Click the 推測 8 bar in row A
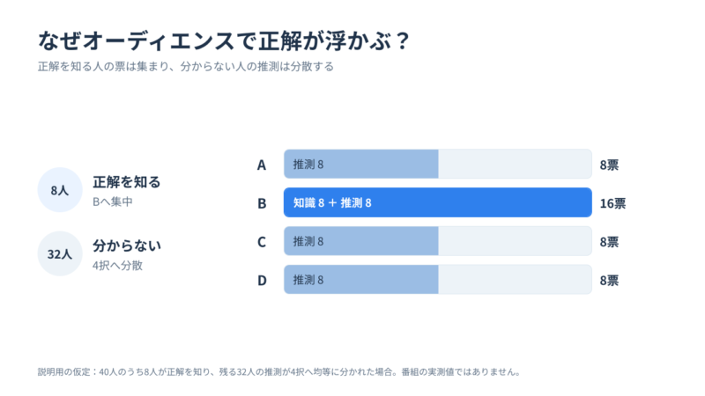The width and height of the screenshot is (705, 396). pos(361,164)
